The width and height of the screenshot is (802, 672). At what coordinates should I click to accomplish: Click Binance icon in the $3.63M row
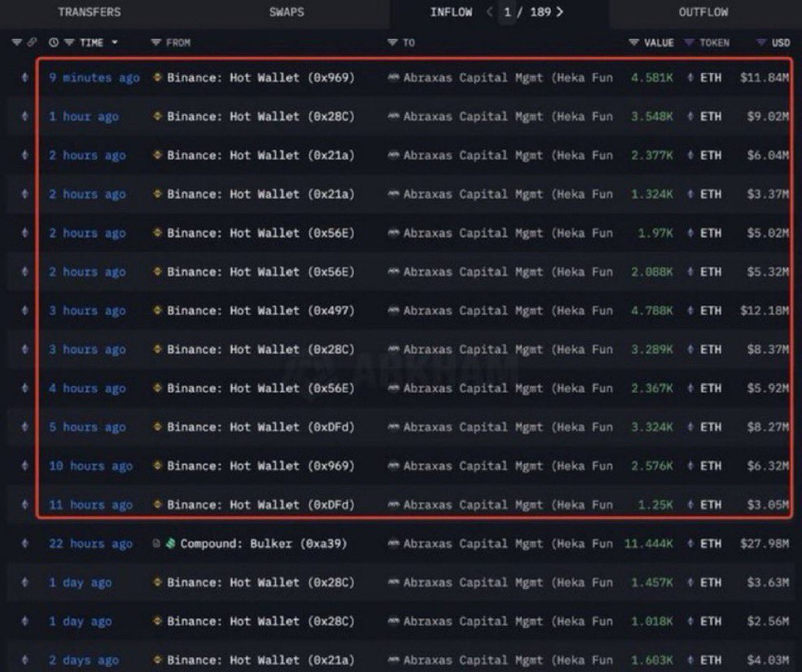(157, 582)
